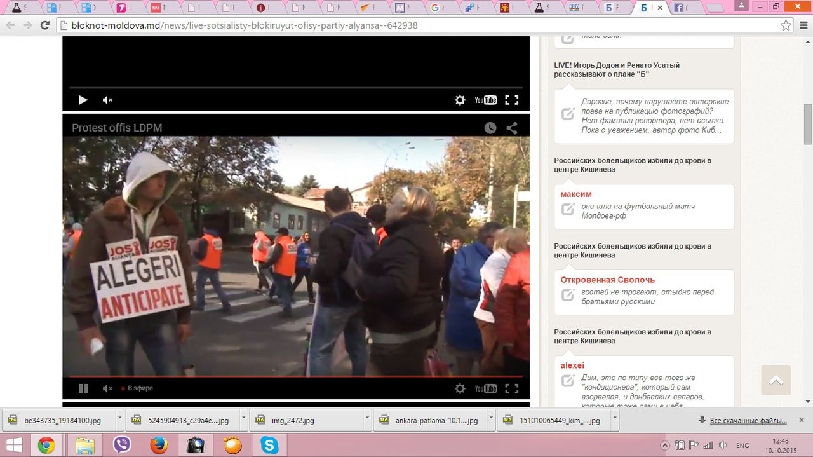
Task: Reload the page
Action: [x=44, y=25]
